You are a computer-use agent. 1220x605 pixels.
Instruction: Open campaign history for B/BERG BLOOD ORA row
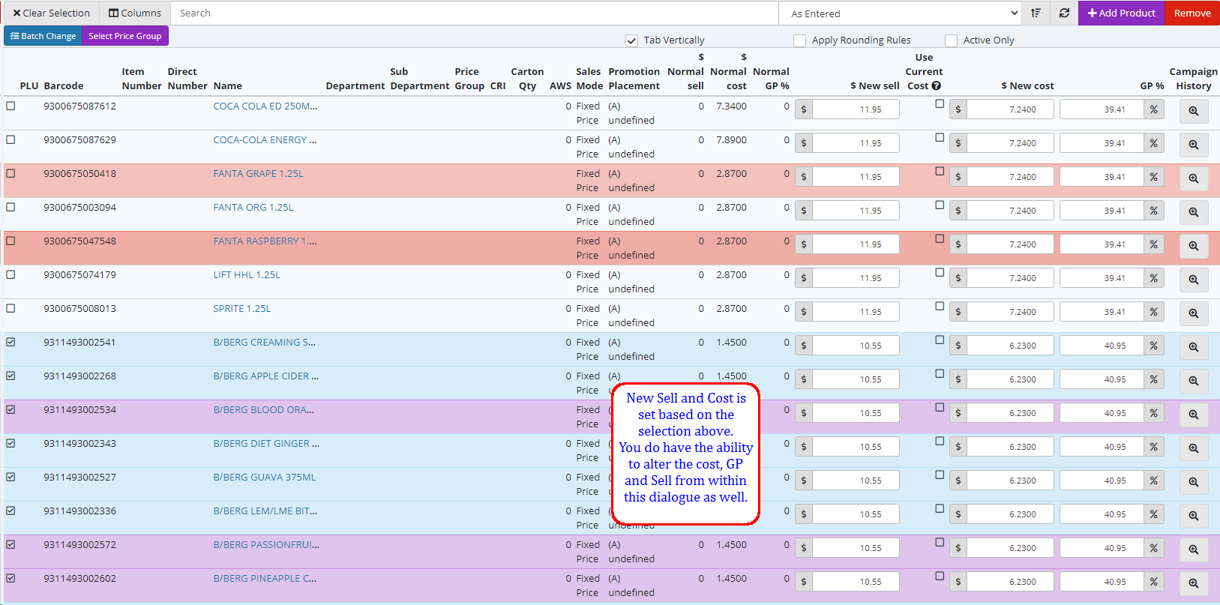[x=1193, y=415]
